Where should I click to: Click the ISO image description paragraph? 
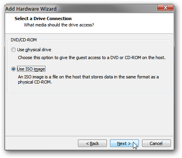(x=88, y=79)
